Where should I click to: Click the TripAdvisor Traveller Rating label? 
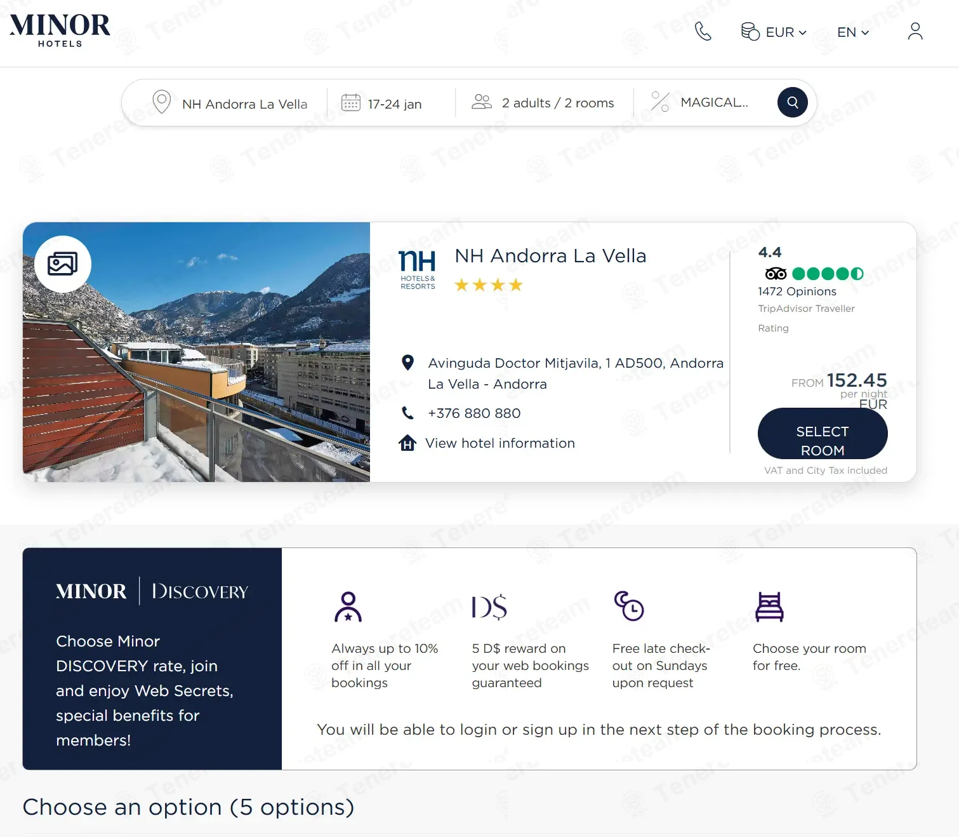click(806, 318)
